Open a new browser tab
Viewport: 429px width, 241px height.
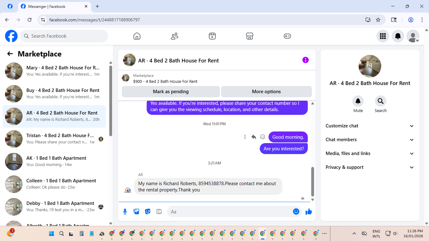click(97, 6)
